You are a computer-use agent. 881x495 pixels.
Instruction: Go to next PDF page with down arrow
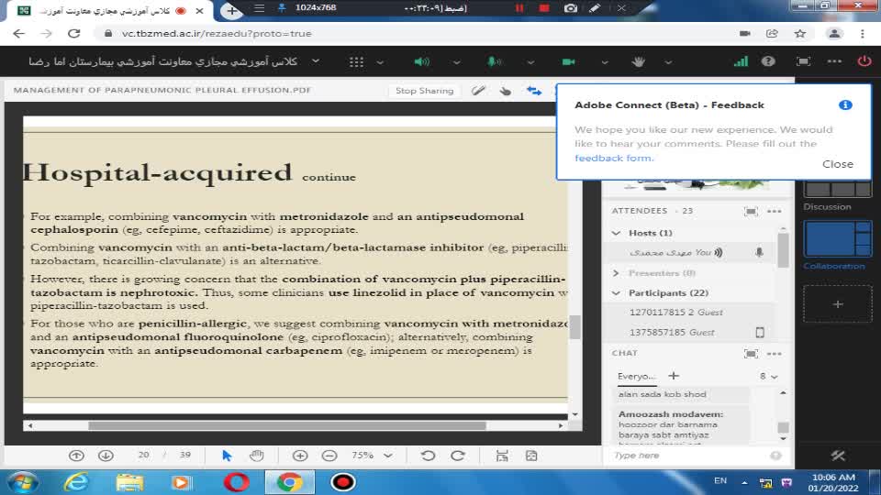pyautogui.click(x=106, y=456)
